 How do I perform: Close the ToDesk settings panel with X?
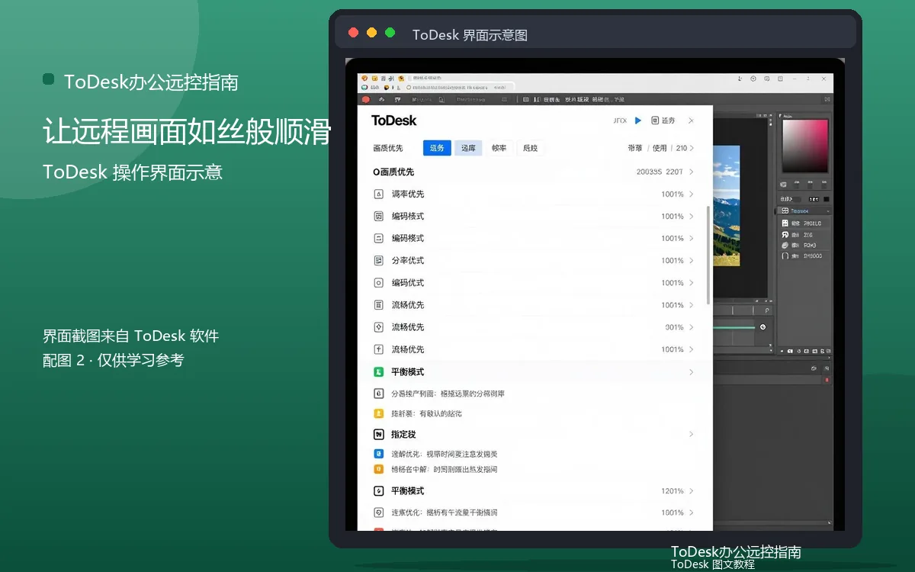691,121
